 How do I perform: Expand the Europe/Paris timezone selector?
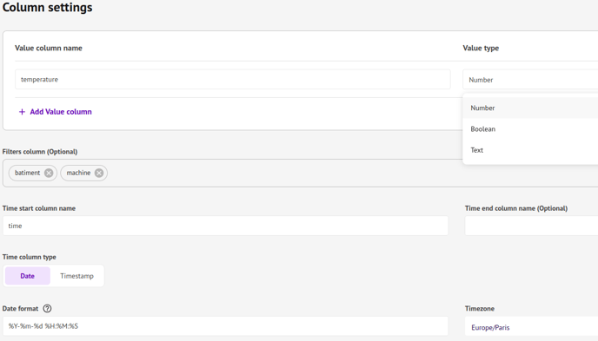[x=531, y=327]
